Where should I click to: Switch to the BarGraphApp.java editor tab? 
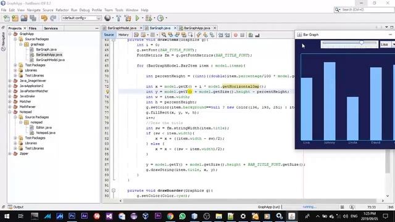(197, 28)
